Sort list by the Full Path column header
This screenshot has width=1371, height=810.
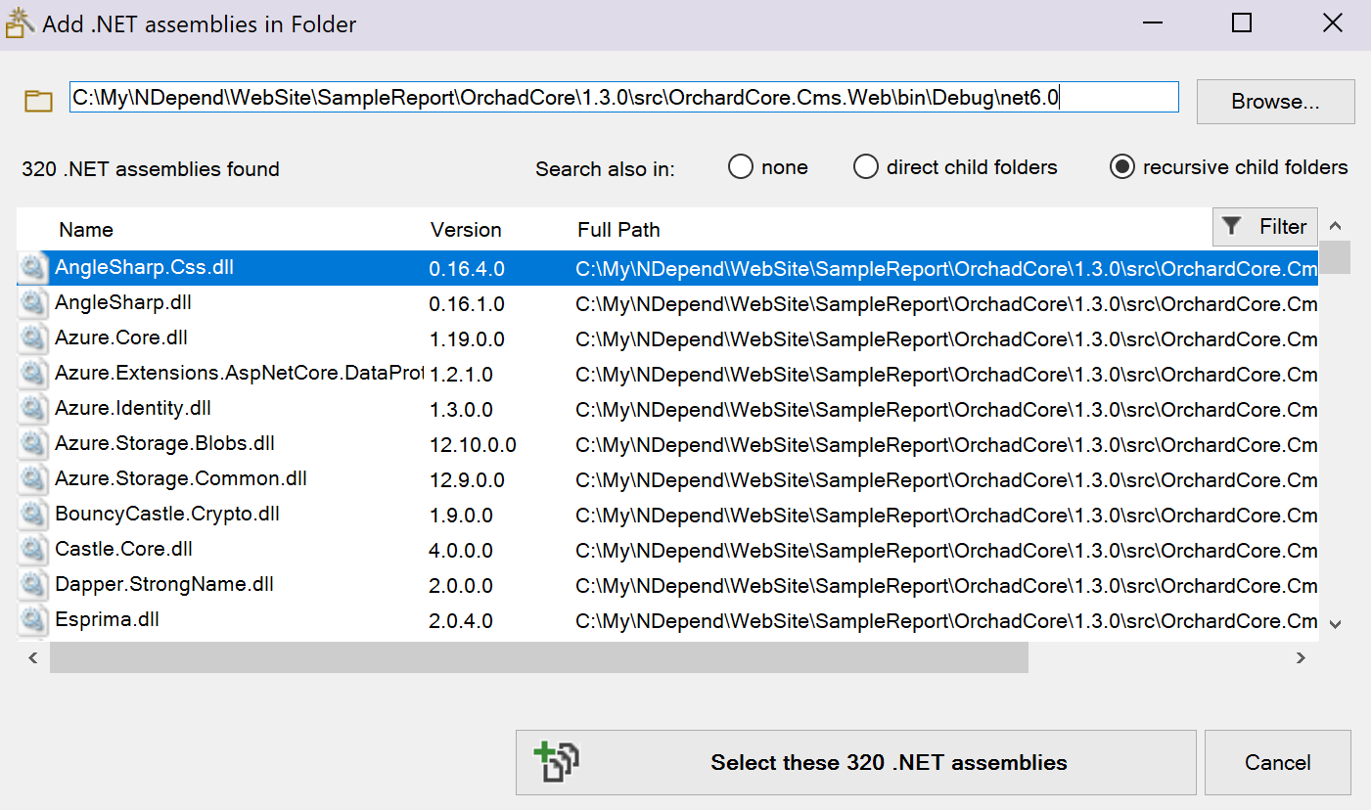click(618, 230)
